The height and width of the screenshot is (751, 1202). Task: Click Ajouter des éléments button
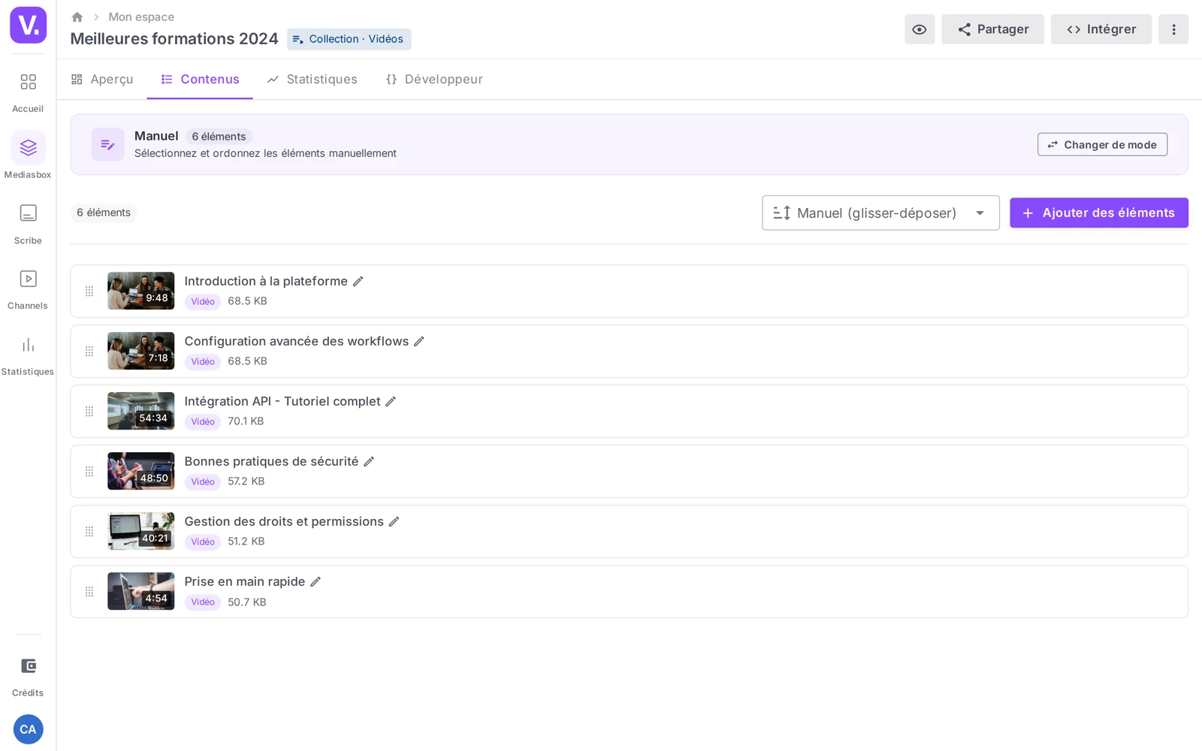(1099, 213)
